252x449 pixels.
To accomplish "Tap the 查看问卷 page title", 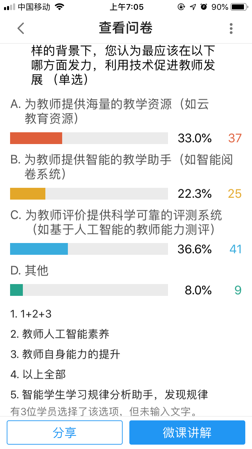I will pyautogui.click(x=126, y=28).
